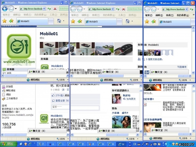Image resolution: width=196 pixels, height=147 pixels.
Task: Click Windows Start button on taskbar
Action: (9, 144)
